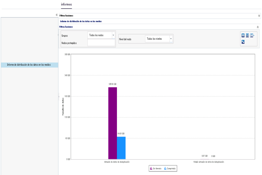The width and height of the screenshot is (262, 175).
Task: Click the splitter handle left of chart
Action: coord(59,97)
